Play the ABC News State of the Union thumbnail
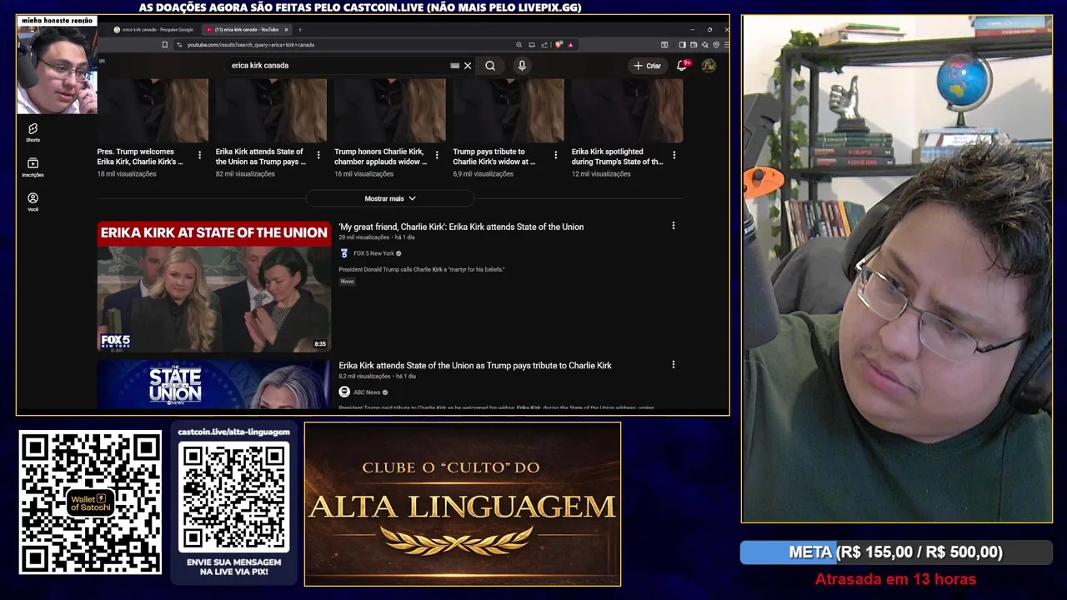1067x600 pixels. tap(213, 384)
